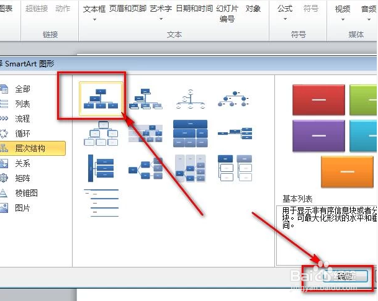Viewport: 378px width, 301px height.
Task: Open the 流程 category
Action: [22, 119]
